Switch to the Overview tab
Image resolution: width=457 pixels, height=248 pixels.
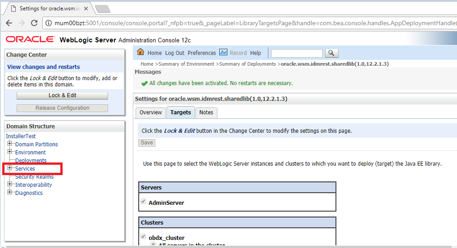151,113
